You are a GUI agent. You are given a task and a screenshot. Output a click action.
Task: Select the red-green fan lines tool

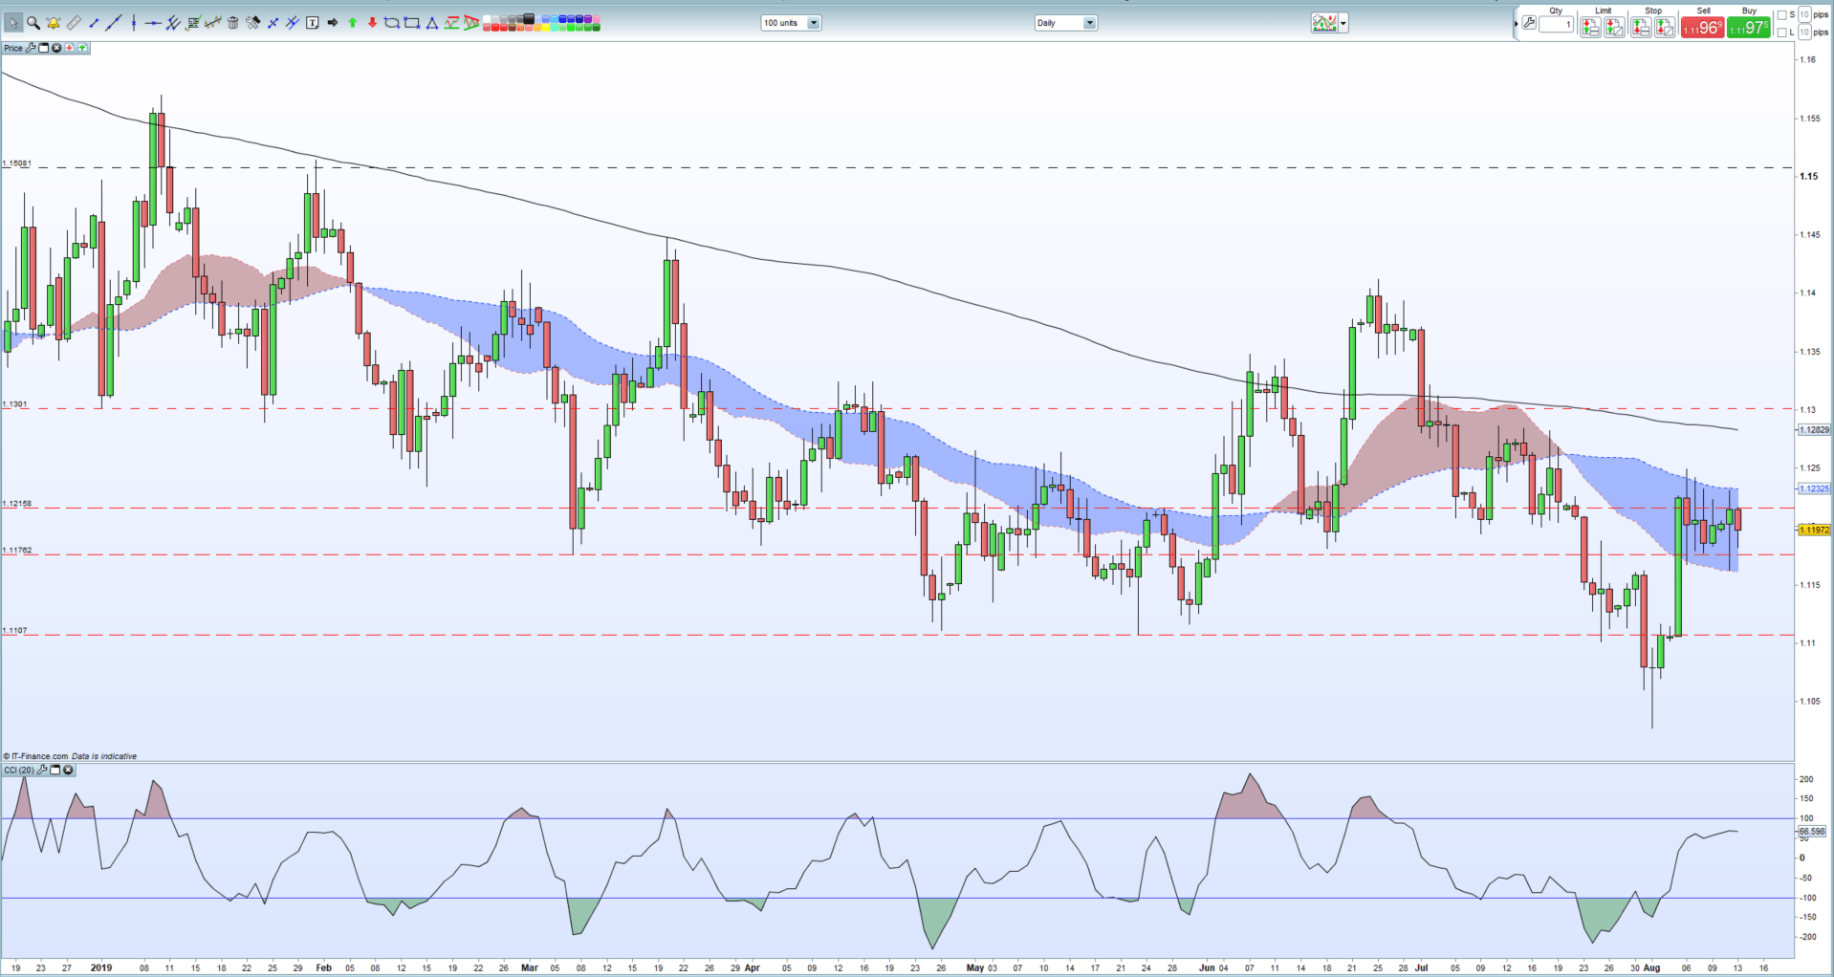click(470, 23)
